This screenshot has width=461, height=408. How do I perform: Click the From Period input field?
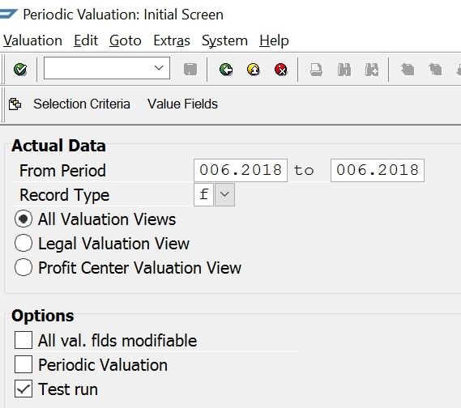241,170
